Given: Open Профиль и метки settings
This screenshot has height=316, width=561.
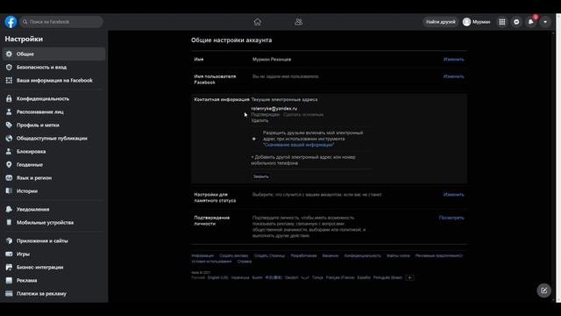Looking at the screenshot, I should [54, 125].
